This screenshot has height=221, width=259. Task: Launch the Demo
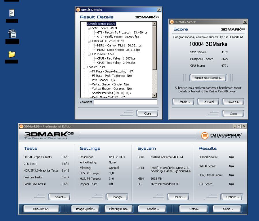[194, 209]
